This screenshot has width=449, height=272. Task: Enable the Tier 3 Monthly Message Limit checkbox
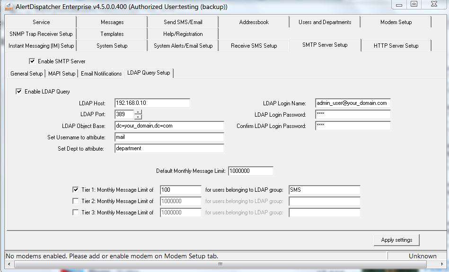(x=76, y=212)
